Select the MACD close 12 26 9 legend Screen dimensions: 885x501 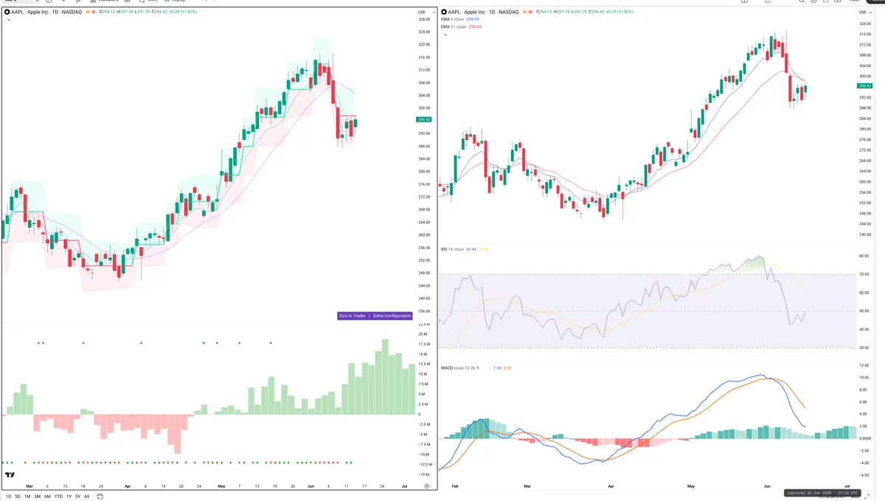pyautogui.click(x=460, y=368)
